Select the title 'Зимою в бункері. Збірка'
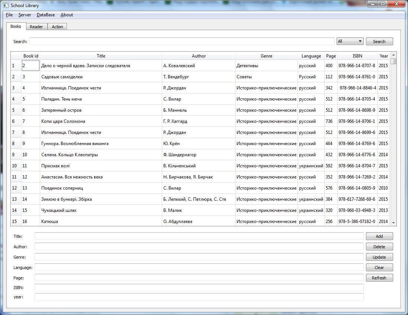408x315 pixels. (101, 199)
